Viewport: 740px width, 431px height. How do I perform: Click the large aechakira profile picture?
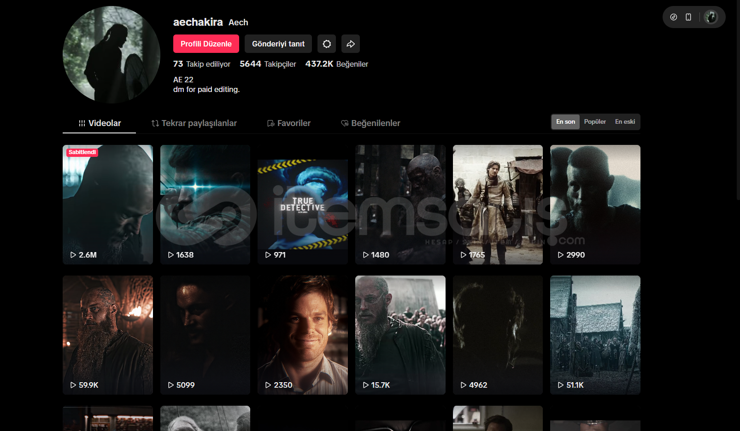(112, 55)
